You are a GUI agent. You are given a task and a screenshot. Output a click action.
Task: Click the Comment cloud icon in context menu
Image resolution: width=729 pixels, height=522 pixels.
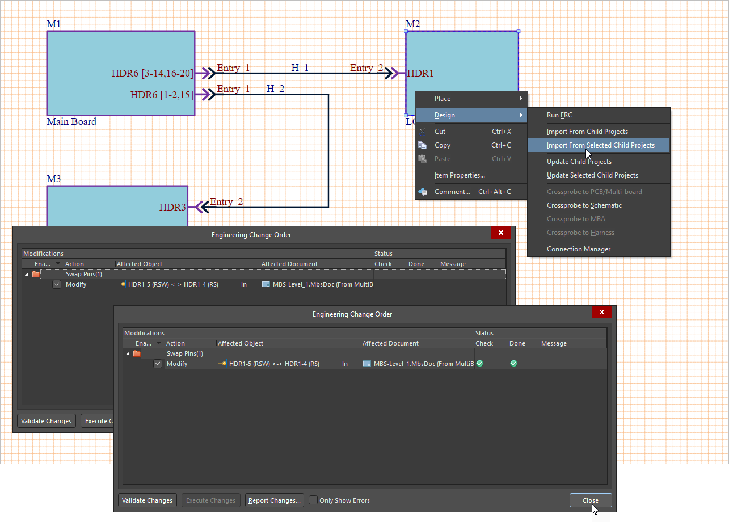click(x=422, y=192)
